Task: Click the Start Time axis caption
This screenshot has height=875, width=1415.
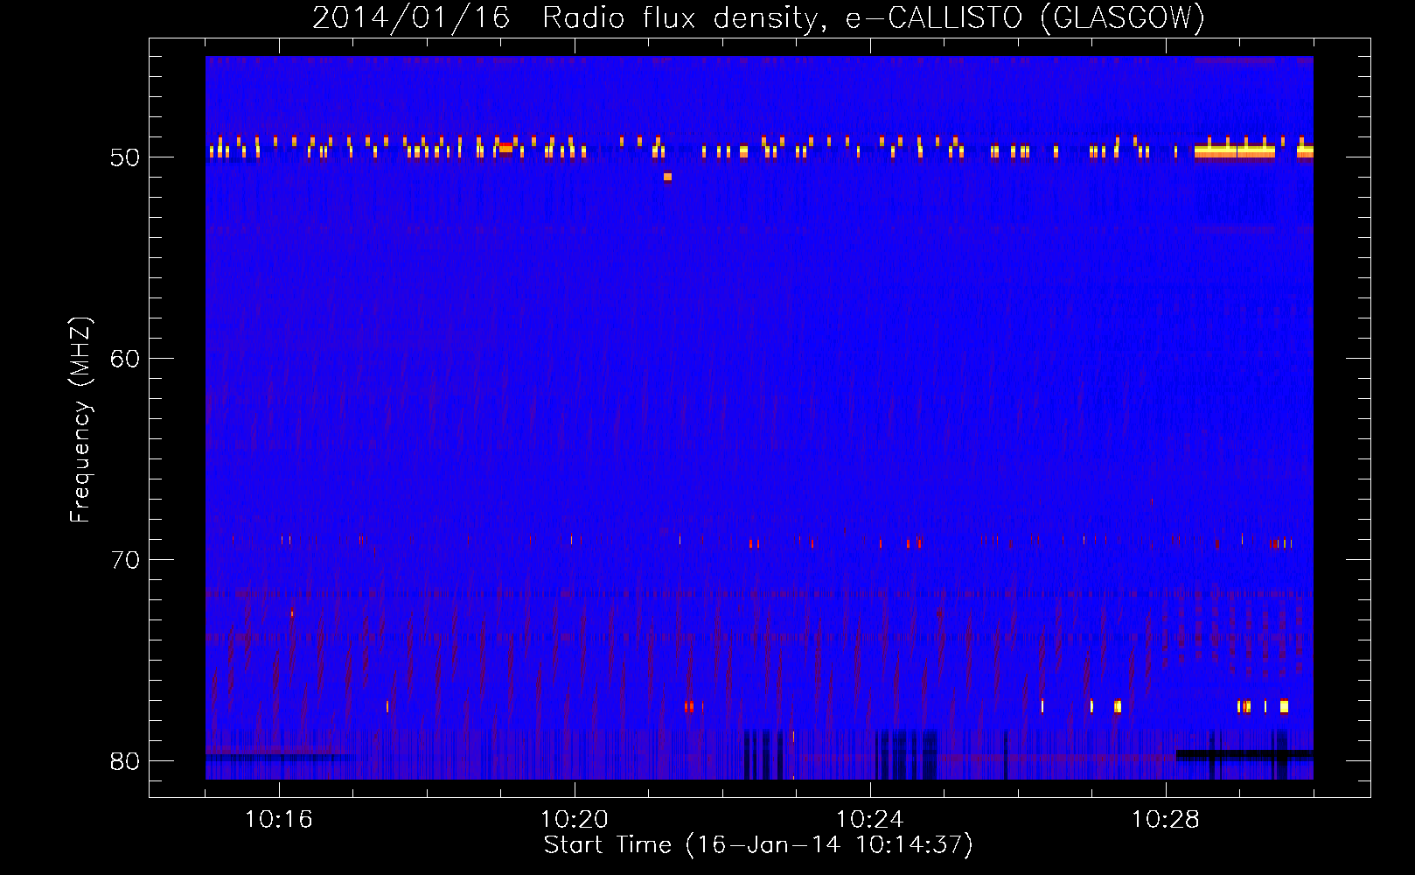Action: [758, 845]
